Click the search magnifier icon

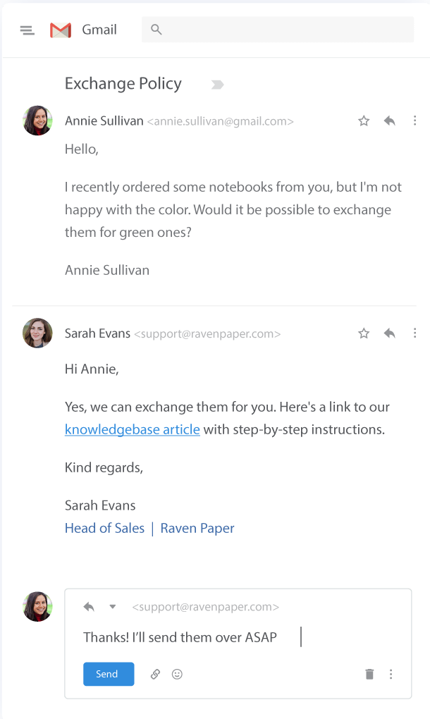coord(156,30)
